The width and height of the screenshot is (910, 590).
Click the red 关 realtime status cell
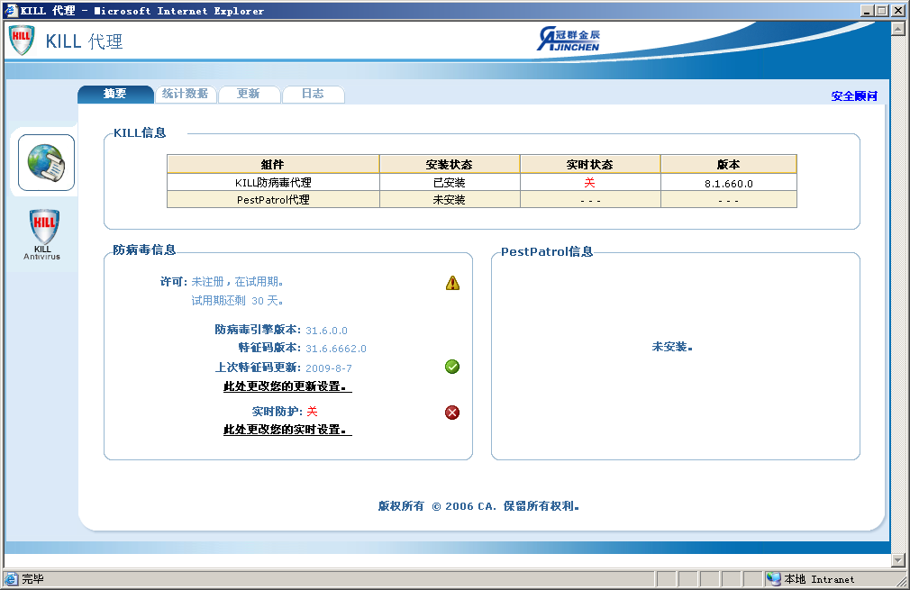coord(589,183)
